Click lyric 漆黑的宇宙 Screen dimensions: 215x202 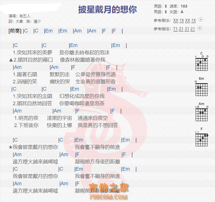click(x=59, y=118)
